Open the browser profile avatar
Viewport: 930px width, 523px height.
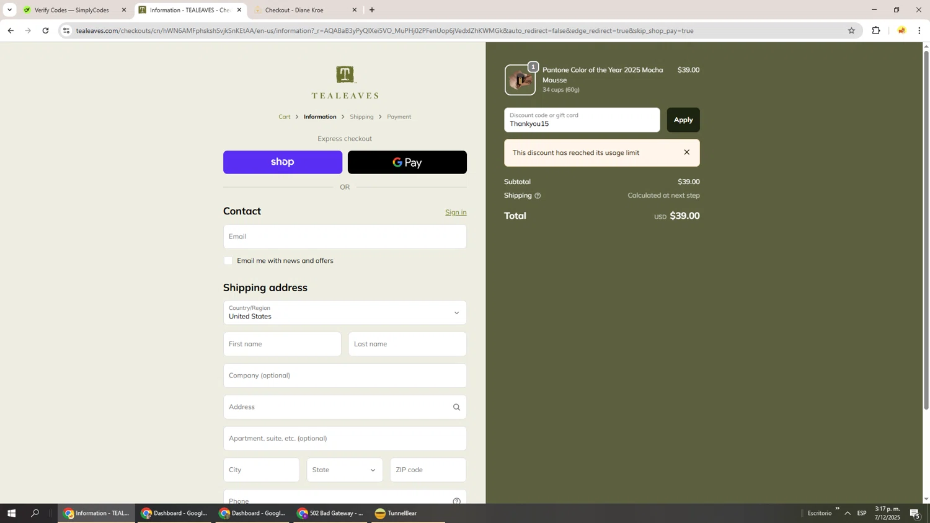pos(901,30)
